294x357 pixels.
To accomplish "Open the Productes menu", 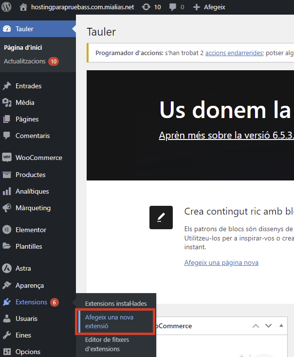I will pos(31,175).
